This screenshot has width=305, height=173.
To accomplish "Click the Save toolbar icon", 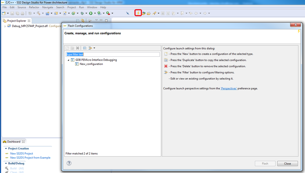I will click(x=12, y=13).
